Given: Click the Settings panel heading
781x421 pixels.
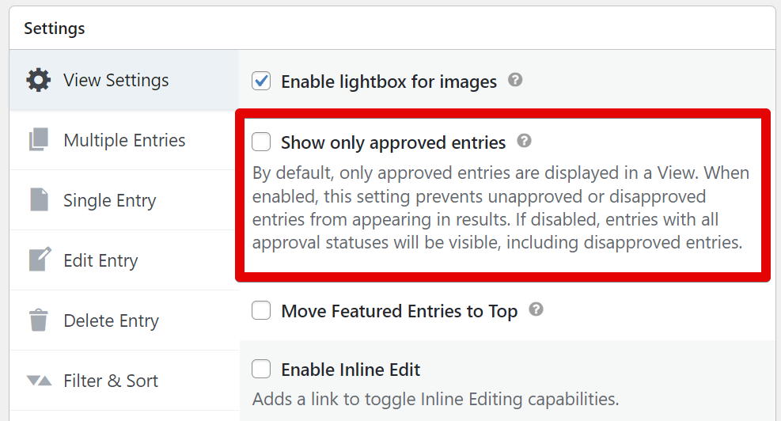Looking at the screenshot, I should click(x=55, y=29).
